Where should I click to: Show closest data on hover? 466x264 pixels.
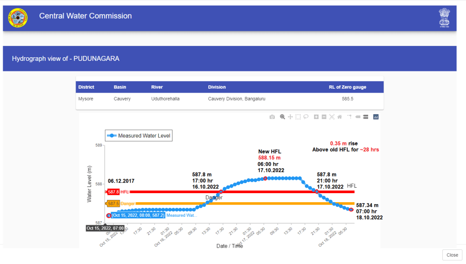358,117
